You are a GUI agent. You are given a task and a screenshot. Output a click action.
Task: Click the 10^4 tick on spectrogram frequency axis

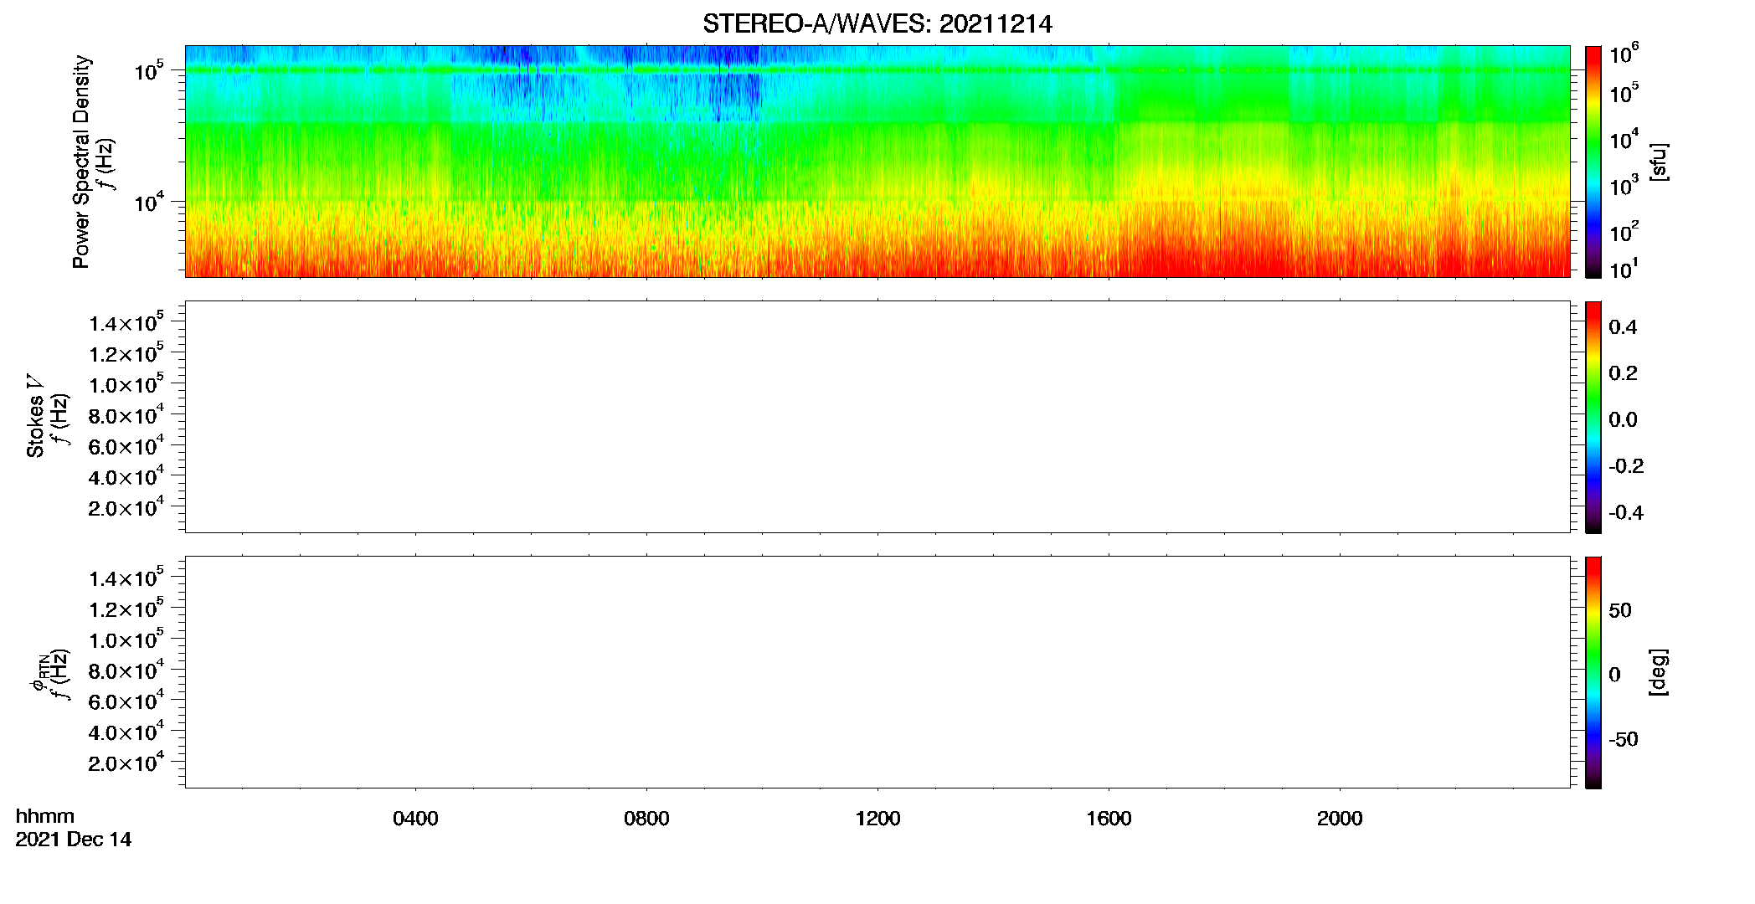149,202
